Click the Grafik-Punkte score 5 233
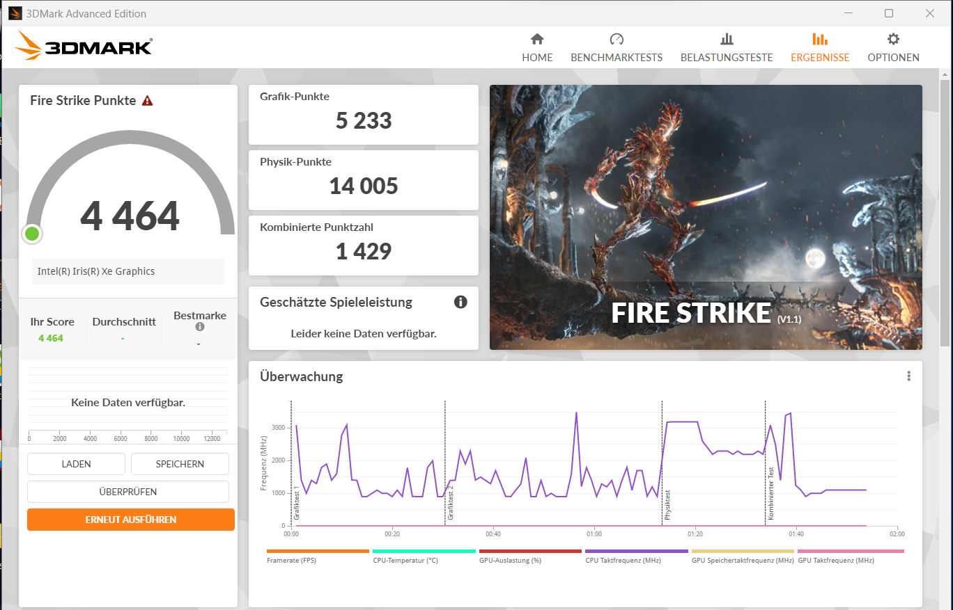The height and width of the screenshot is (610, 953). (x=364, y=120)
